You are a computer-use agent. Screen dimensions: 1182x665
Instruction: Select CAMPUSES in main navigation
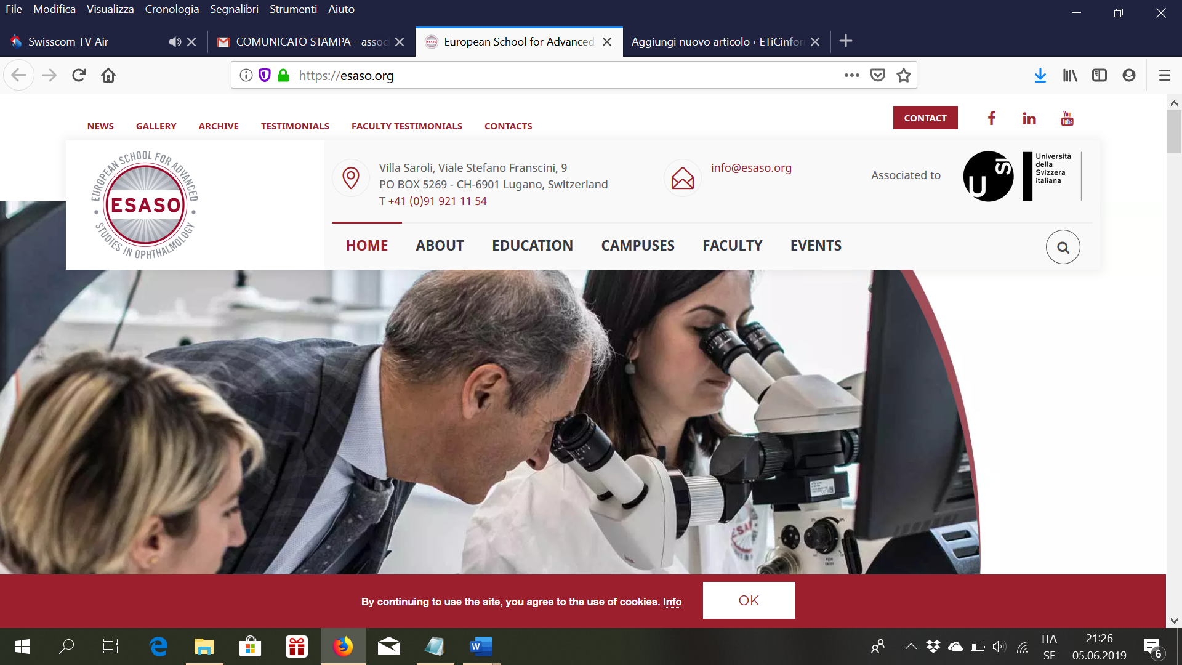(x=638, y=246)
